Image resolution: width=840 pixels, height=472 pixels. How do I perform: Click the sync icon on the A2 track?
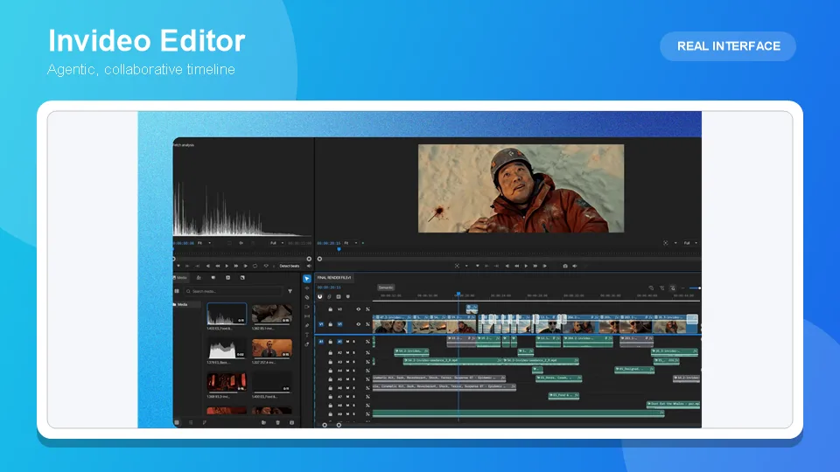click(x=367, y=352)
